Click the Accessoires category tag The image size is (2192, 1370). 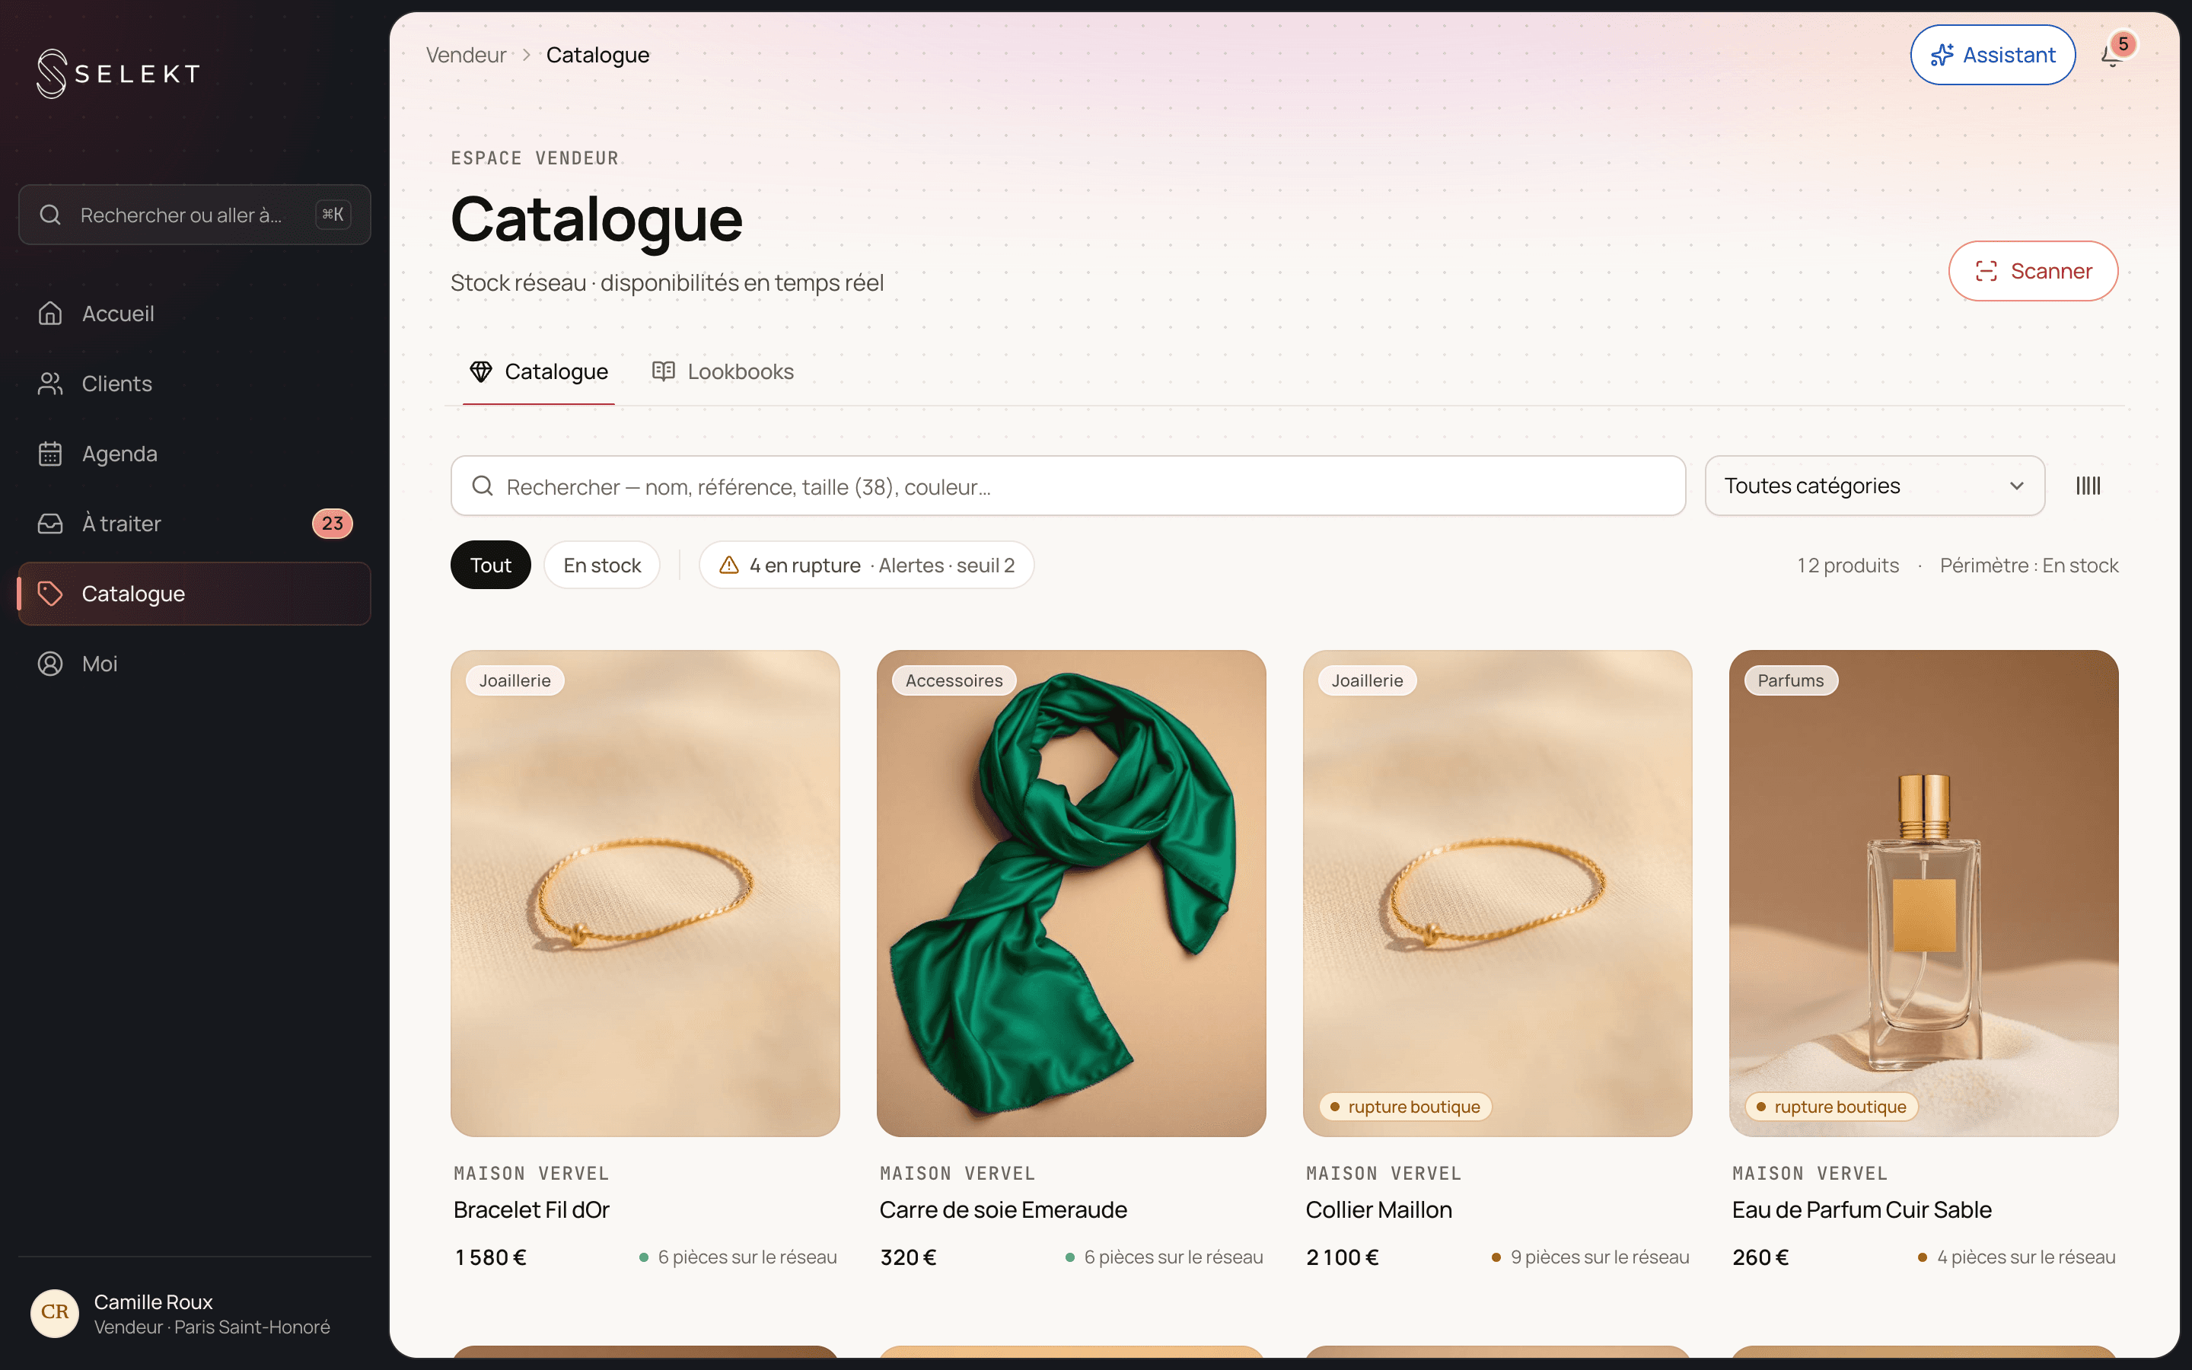(954, 680)
